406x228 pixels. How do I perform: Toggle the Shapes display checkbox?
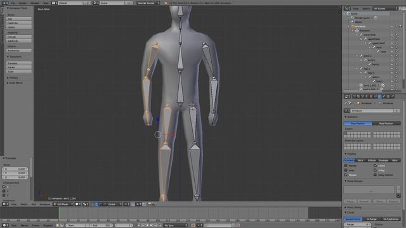coord(346,175)
